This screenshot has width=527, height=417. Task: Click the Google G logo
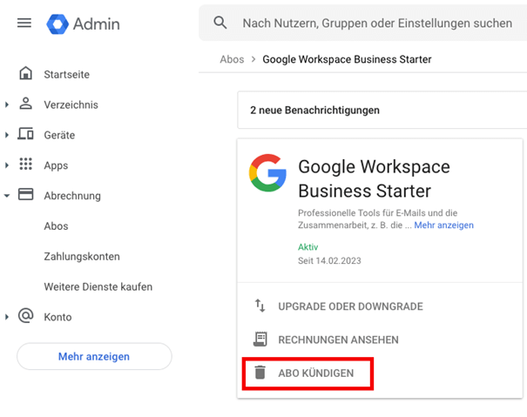[x=267, y=172]
